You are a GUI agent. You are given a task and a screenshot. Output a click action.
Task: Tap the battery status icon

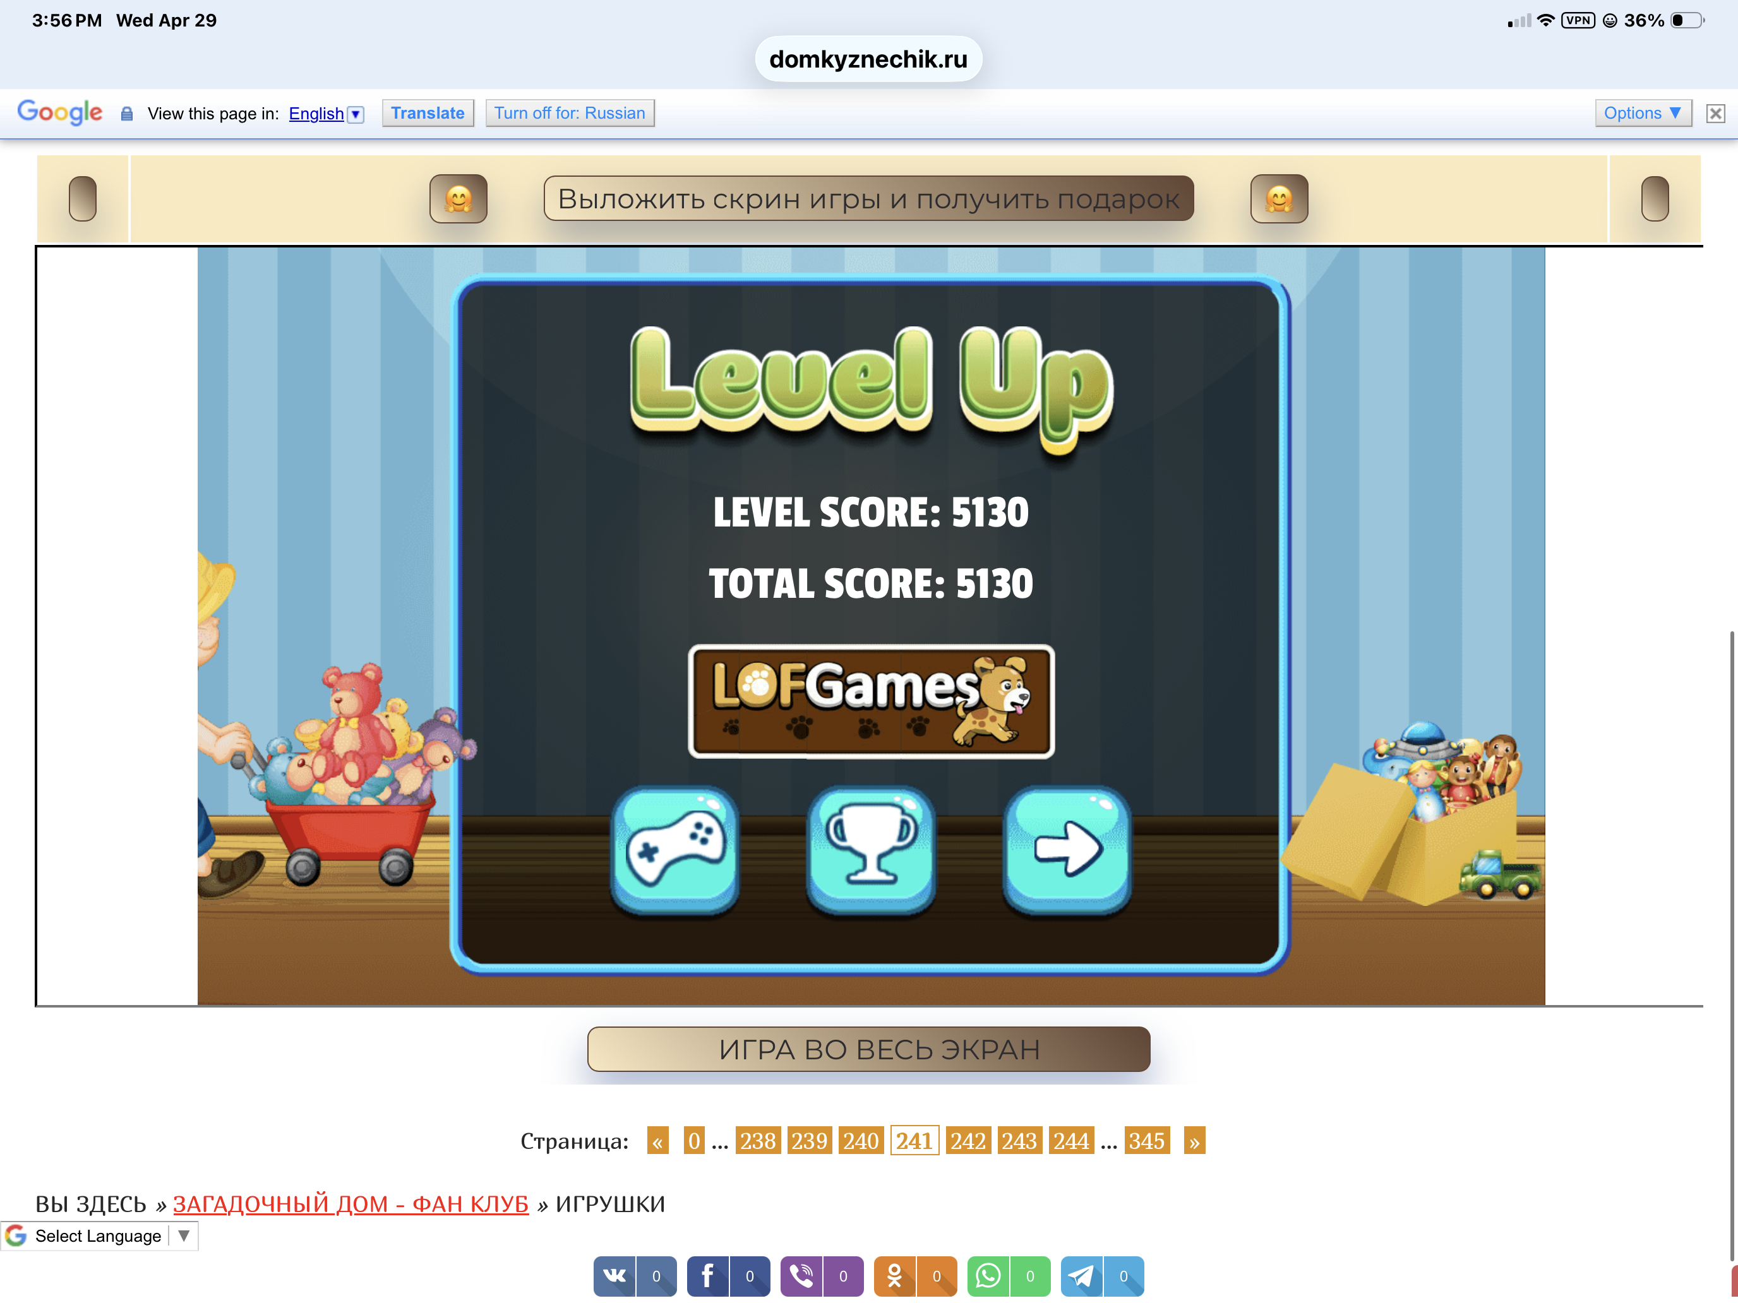[1687, 20]
